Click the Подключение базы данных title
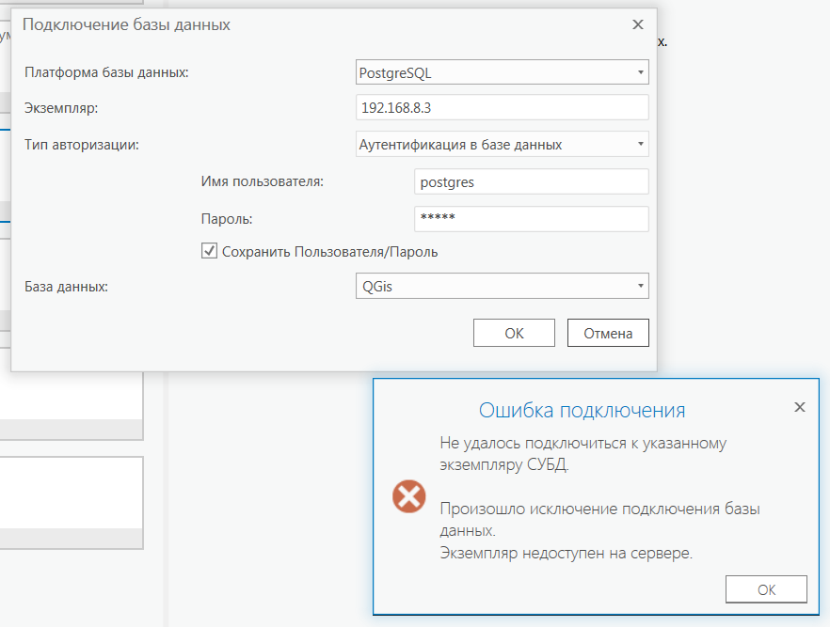 (126, 24)
